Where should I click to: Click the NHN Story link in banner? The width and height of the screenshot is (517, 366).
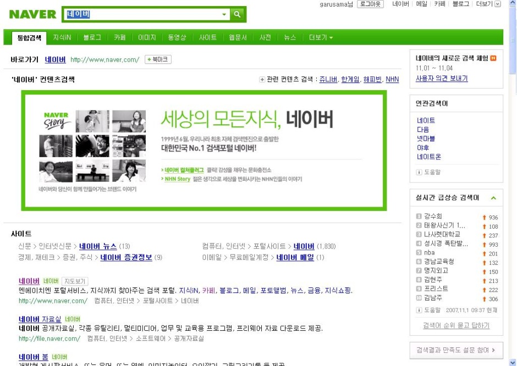[x=178, y=179]
